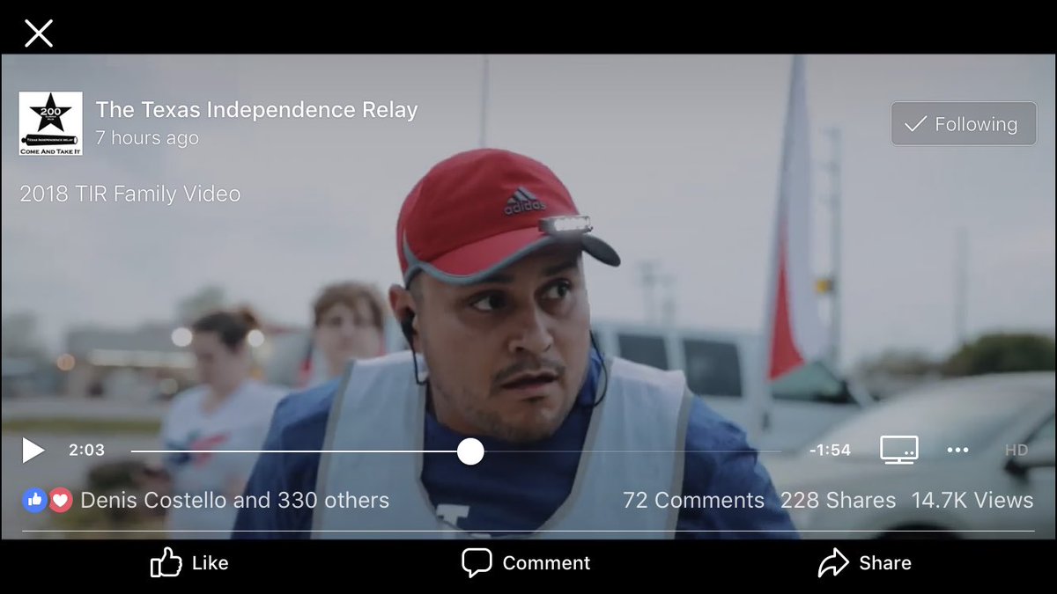The image size is (1057, 594).
Task: Toggle HD video quality
Action: 1016,450
